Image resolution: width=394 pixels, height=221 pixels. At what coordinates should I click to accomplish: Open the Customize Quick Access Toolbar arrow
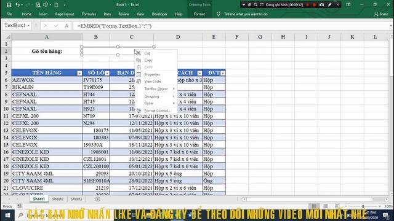(65, 5)
